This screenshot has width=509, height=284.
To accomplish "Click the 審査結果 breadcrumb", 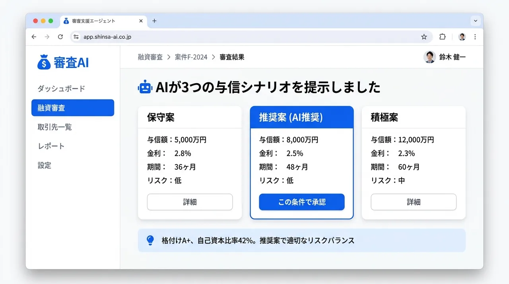I will [232, 57].
